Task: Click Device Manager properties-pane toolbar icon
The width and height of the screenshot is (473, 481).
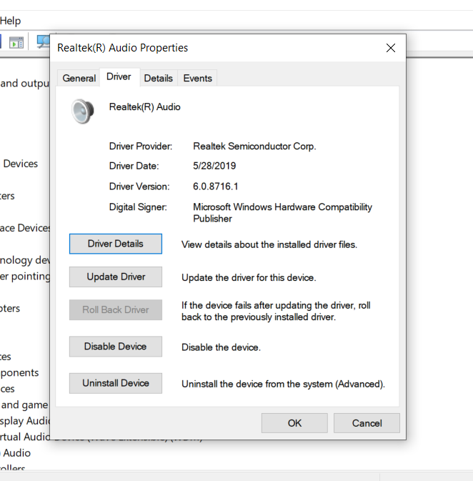Action: pos(16,42)
